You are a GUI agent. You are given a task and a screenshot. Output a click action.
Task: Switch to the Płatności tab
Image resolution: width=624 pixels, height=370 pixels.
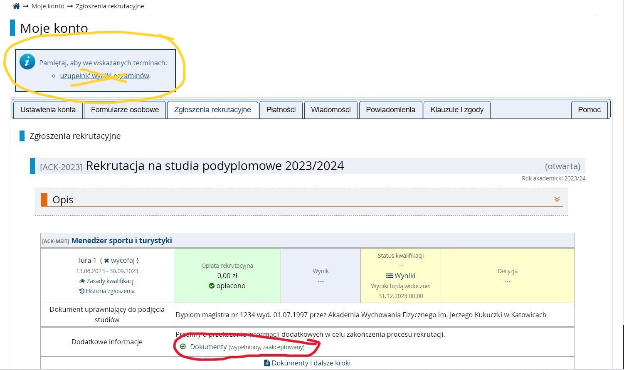(281, 109)
